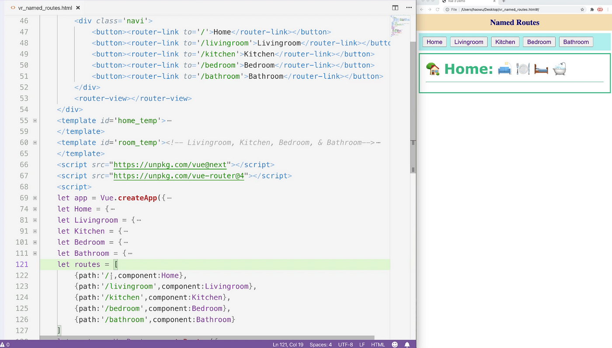Click the browser address bar URL field
The width and height of the screenshot is (612, 348).
click(515, 9)
